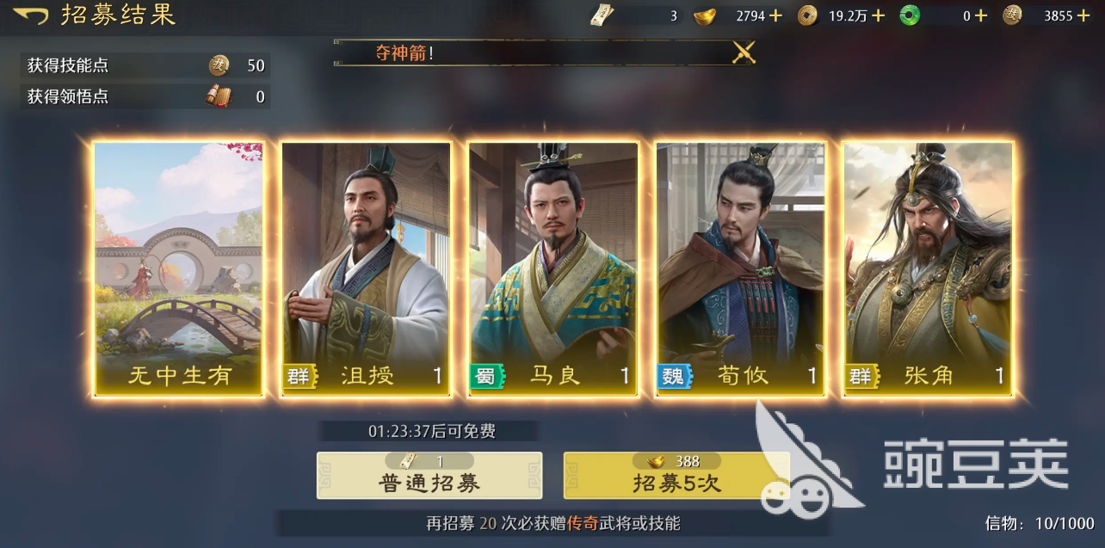Open the 无中生有 skill card

(178, 269)
